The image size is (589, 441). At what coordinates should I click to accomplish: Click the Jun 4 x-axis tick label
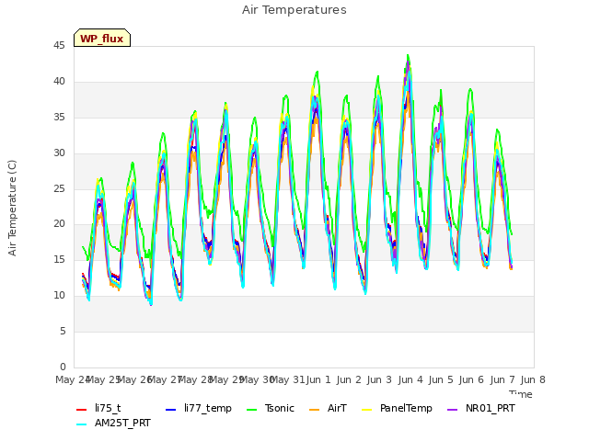pyautogui.click(x=410, y=379)
